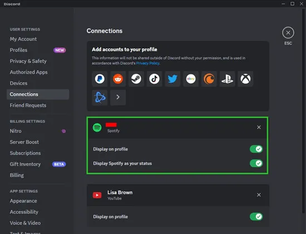Toggle Spotify Display on profile switch

256,149
